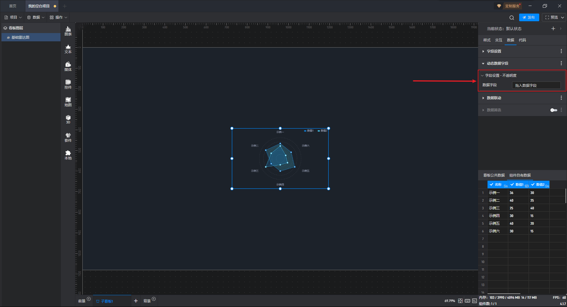The width and height of the screenshot is (567, 307).
Task: Open the 文本 (text) component panel
Action: [68, 49]
